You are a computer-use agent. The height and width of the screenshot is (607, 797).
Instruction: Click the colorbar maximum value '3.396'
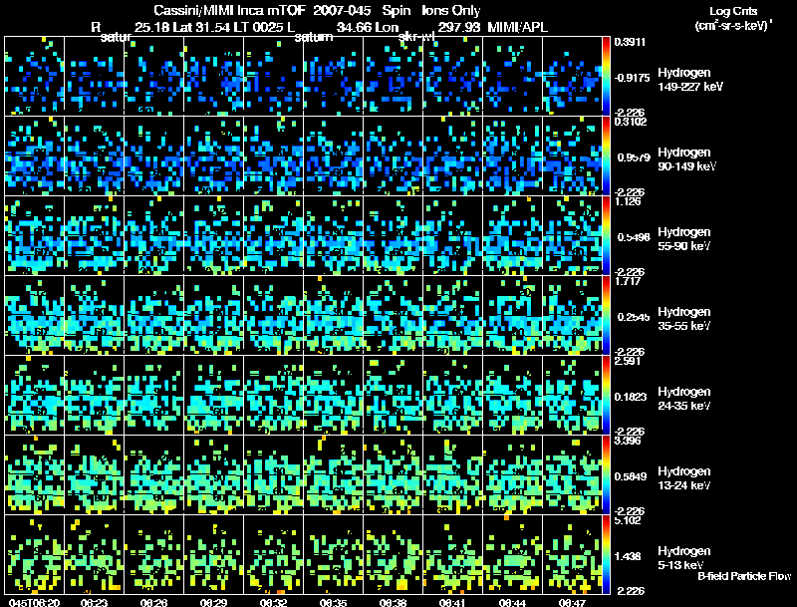pyautogui.click(x=628, y=441)
